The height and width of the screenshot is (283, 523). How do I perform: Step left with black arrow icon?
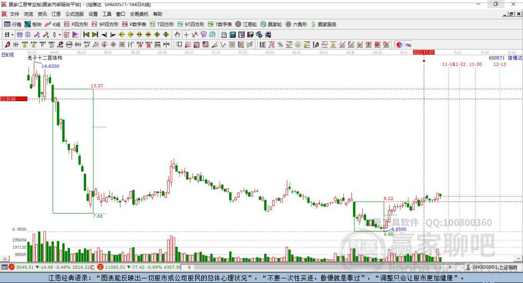pyautogui.click(x=104, y=35)
